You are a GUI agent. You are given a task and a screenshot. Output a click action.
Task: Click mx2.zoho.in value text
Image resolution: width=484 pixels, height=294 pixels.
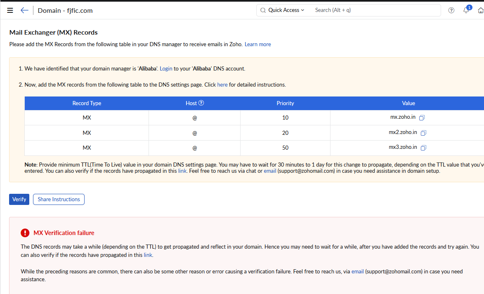tap(403, 132)
